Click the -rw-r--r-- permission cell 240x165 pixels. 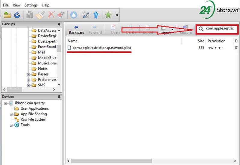click(x=215, y=48)
